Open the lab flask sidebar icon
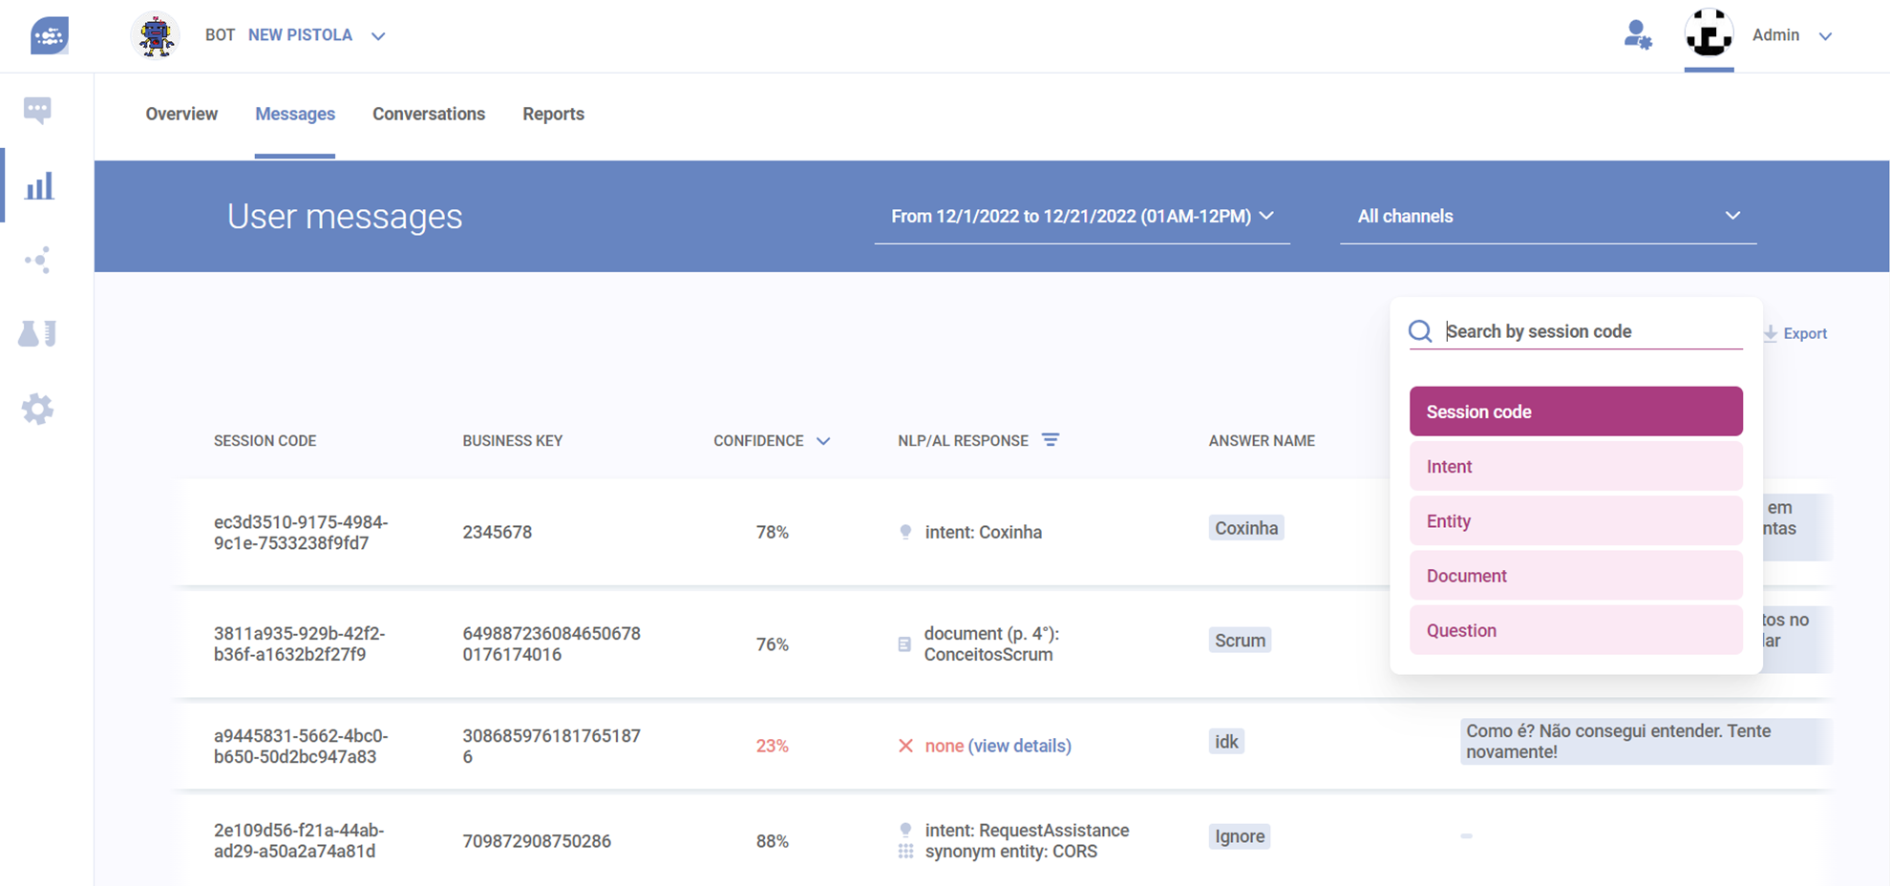Image resolution: width=1890 pixels, height=886 pixels. point(37,333)
